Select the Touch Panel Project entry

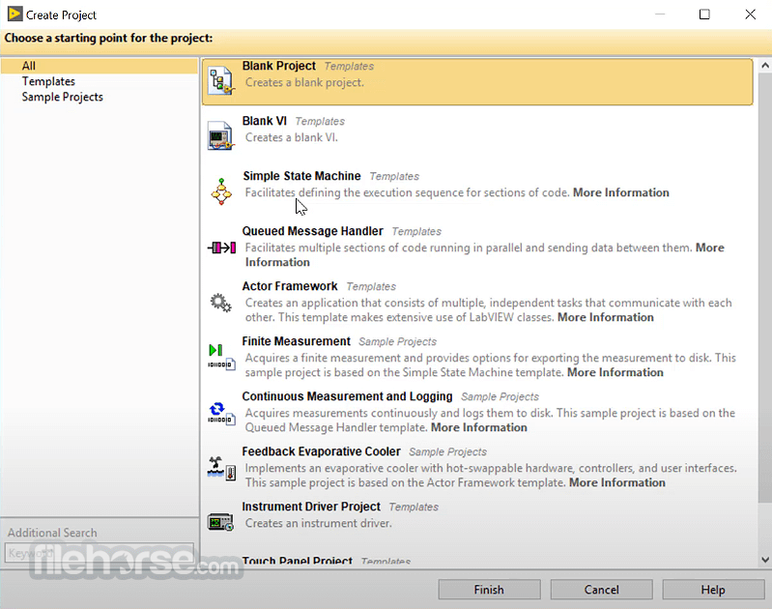[297, 561]
